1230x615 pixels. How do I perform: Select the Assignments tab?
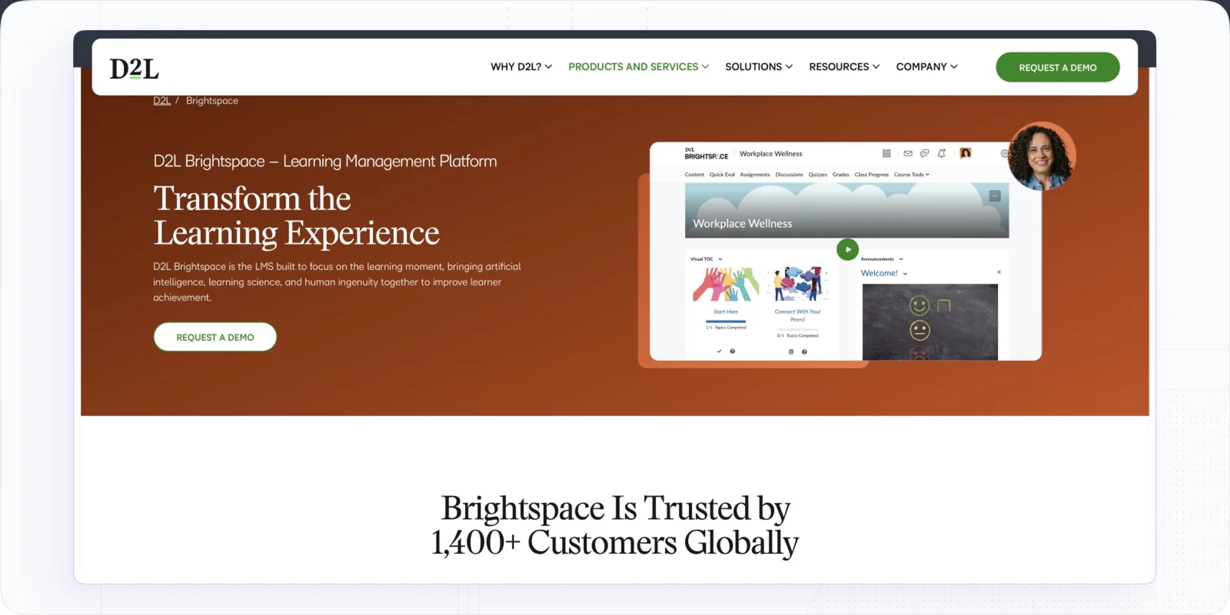pos(755,175)
